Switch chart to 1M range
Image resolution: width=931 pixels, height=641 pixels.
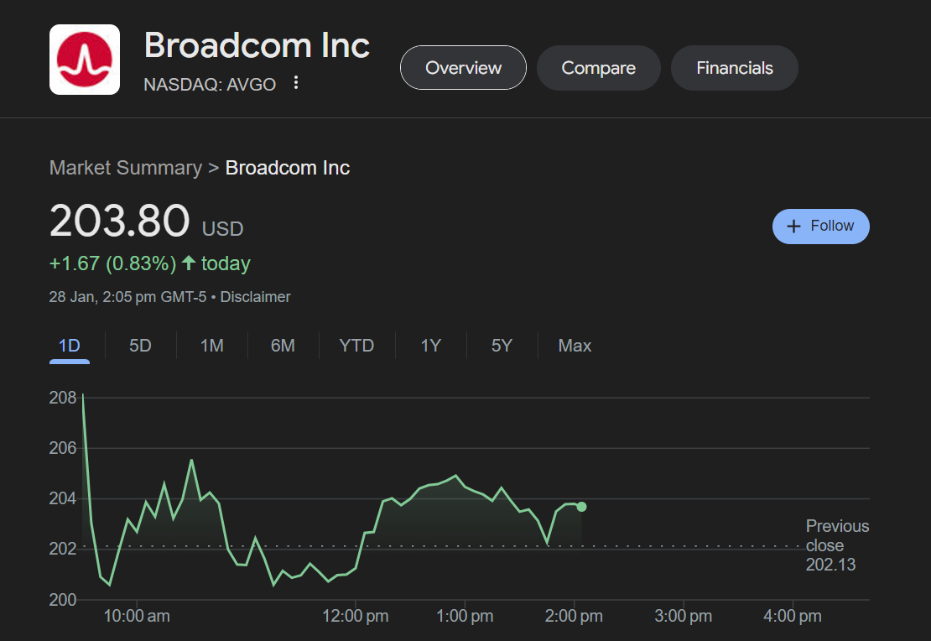[212, 346]
